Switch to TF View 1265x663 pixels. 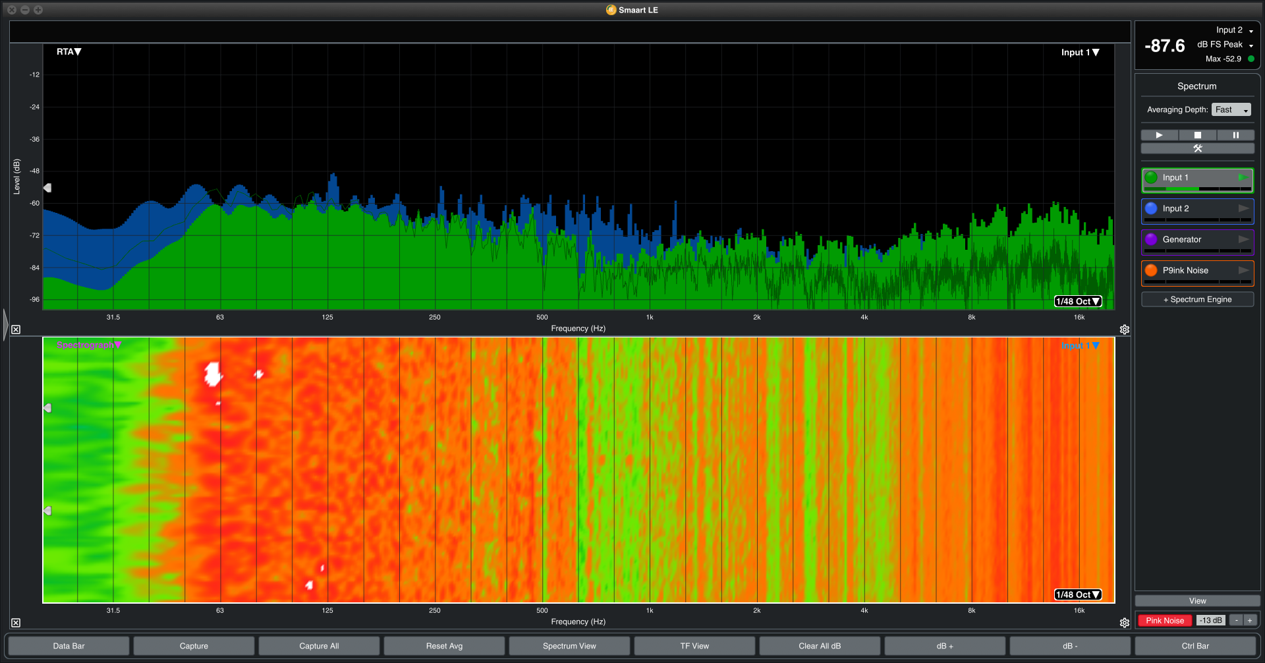694,646
